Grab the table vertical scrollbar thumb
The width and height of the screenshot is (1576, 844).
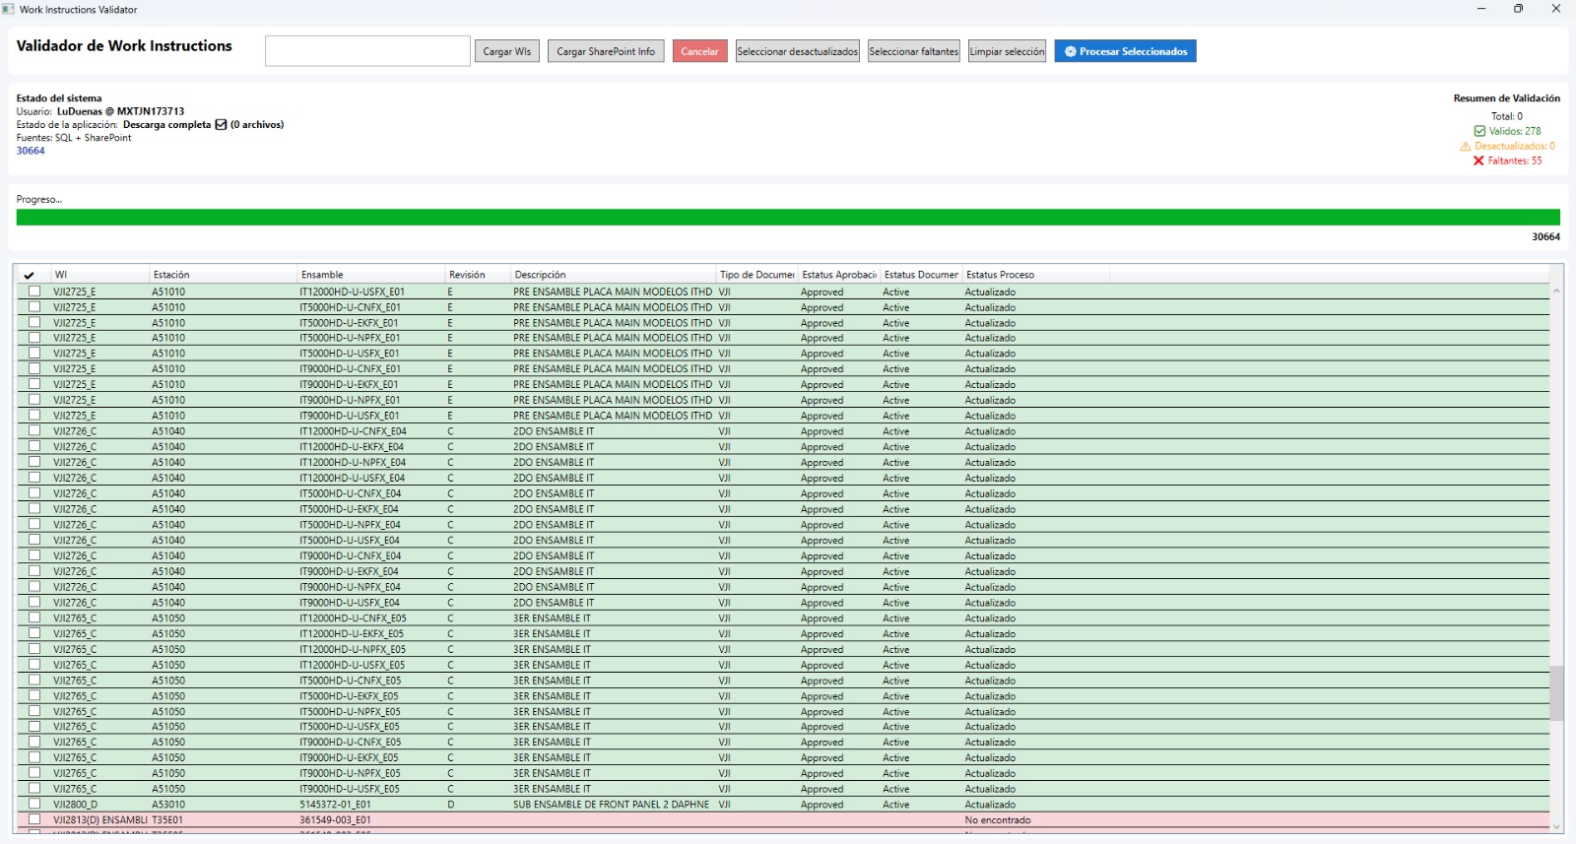(x=1556, y=693)
